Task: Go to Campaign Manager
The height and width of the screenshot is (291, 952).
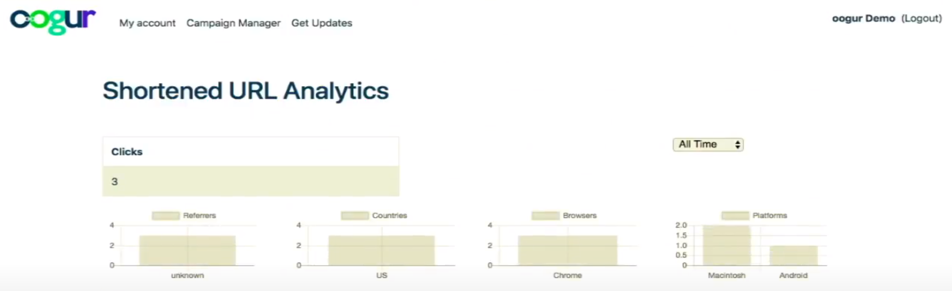Action: [233, 23]
